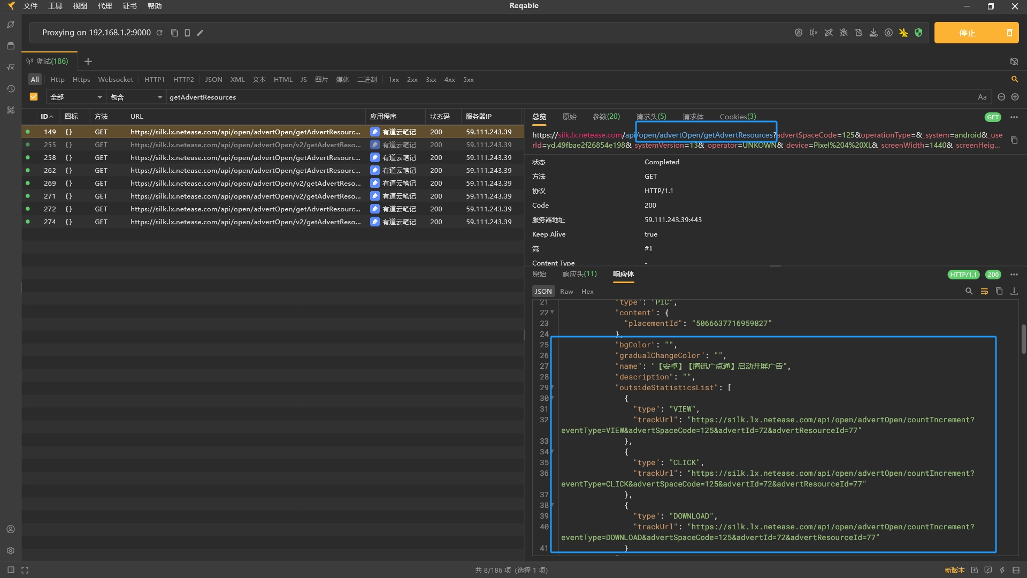Click the crossed-out bug breakpoint icon
Viewport: 1027px width, 578px height.
(844, 33)
